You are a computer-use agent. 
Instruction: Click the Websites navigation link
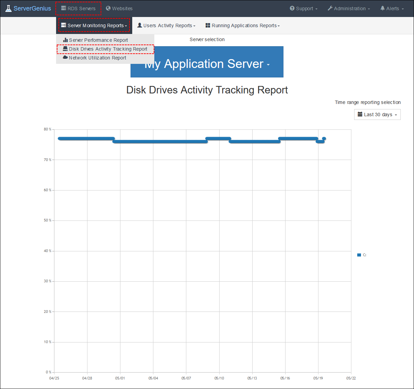(119, 8)
